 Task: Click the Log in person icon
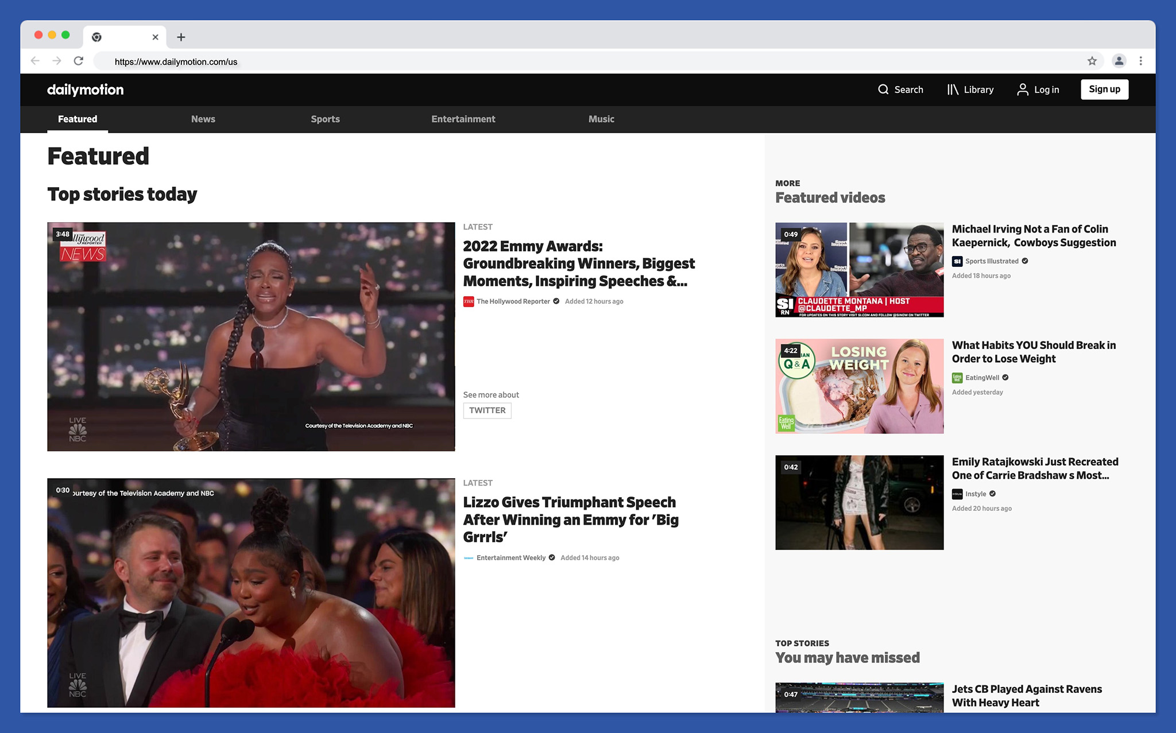click(1023, 90)
